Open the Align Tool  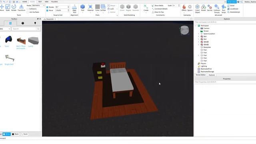[74, 9]
